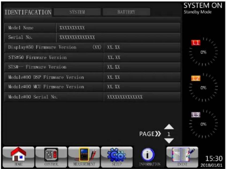Screen dimensions: 226x169
Task: Click the 15:30 clock display
Action: point(214,159)
